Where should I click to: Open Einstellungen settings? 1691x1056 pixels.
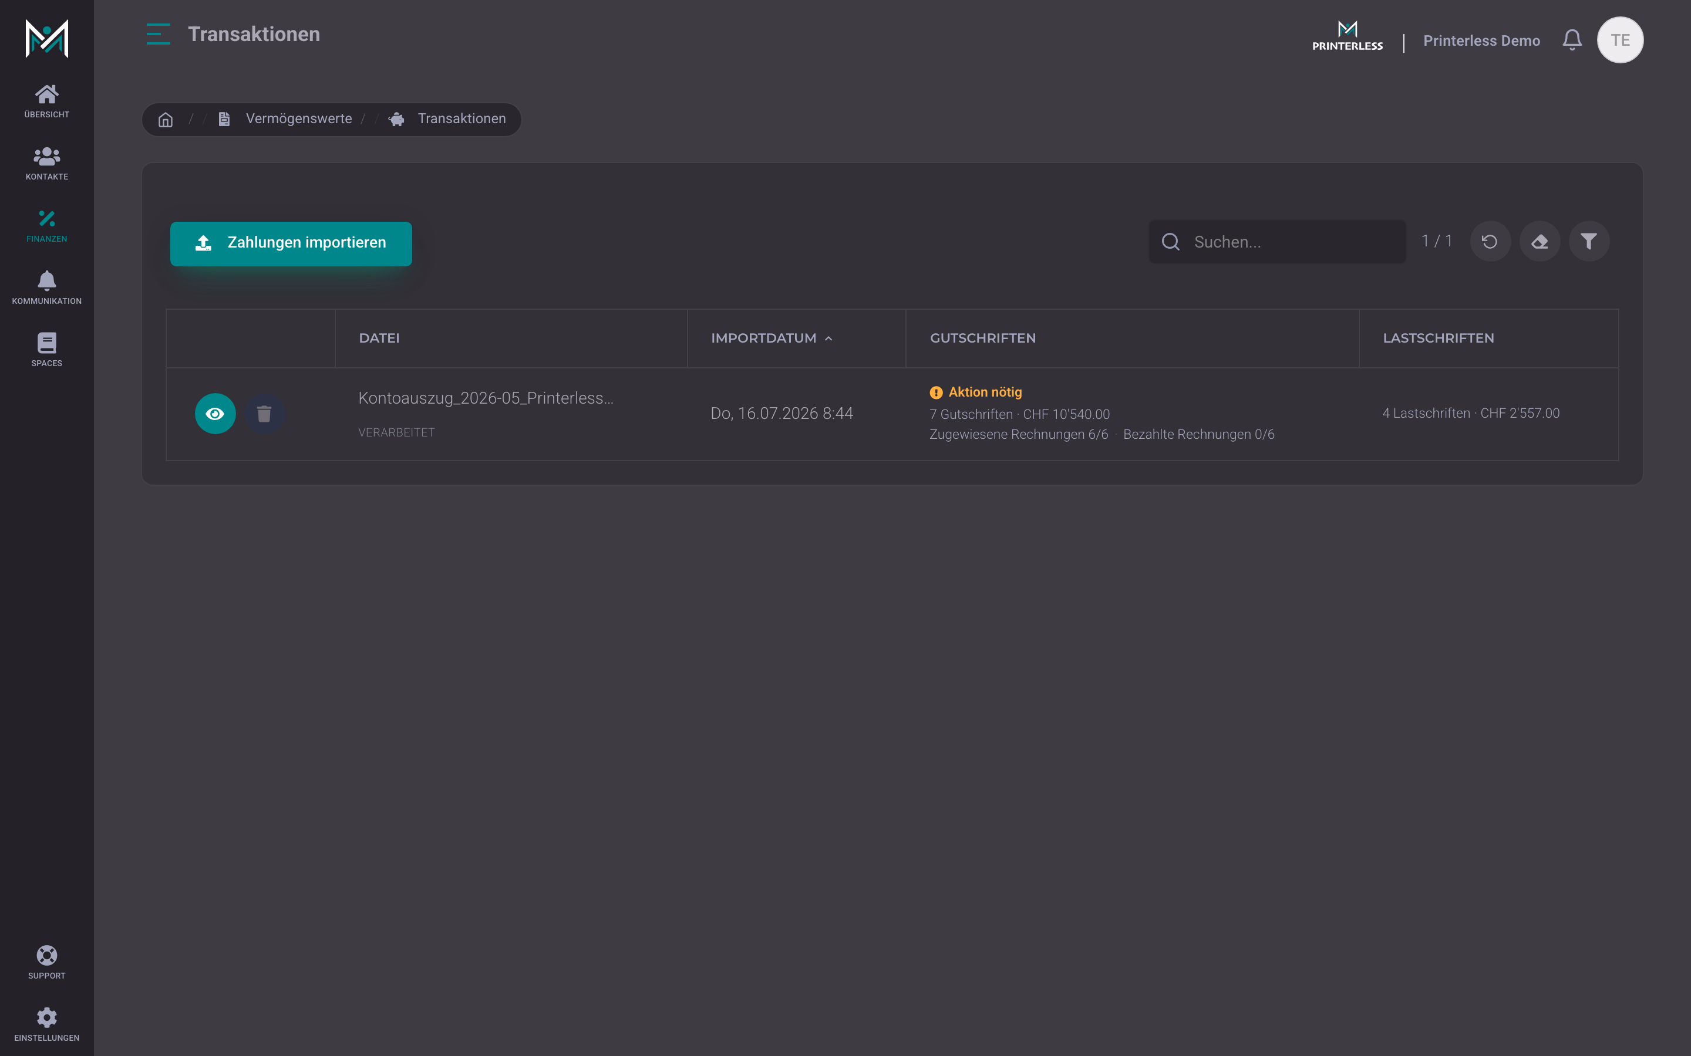coord(47,1024)
